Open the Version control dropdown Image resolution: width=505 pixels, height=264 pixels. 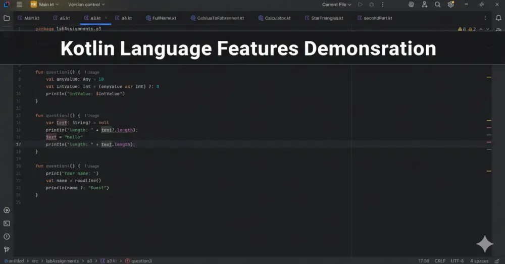click(86, 5)
